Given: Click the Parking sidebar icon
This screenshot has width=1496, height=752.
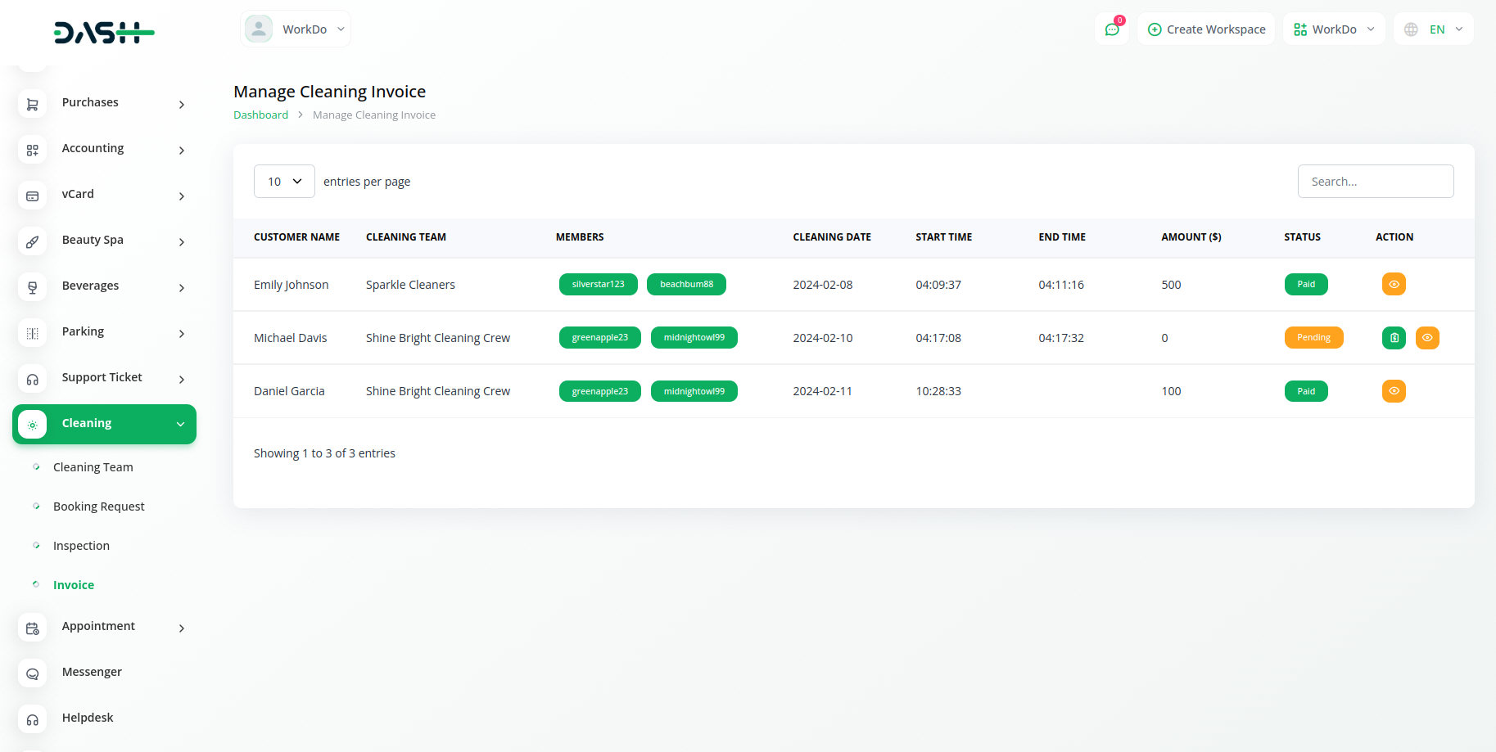Looking at the screenshot, I should (33, 332).
